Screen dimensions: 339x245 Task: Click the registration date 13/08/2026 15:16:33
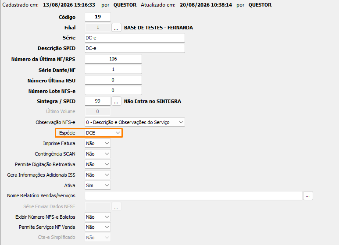pyautogui.click(x=69, y=5)
